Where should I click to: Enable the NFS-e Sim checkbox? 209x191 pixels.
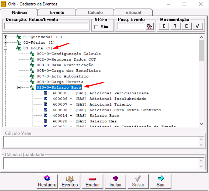point(96,27)
